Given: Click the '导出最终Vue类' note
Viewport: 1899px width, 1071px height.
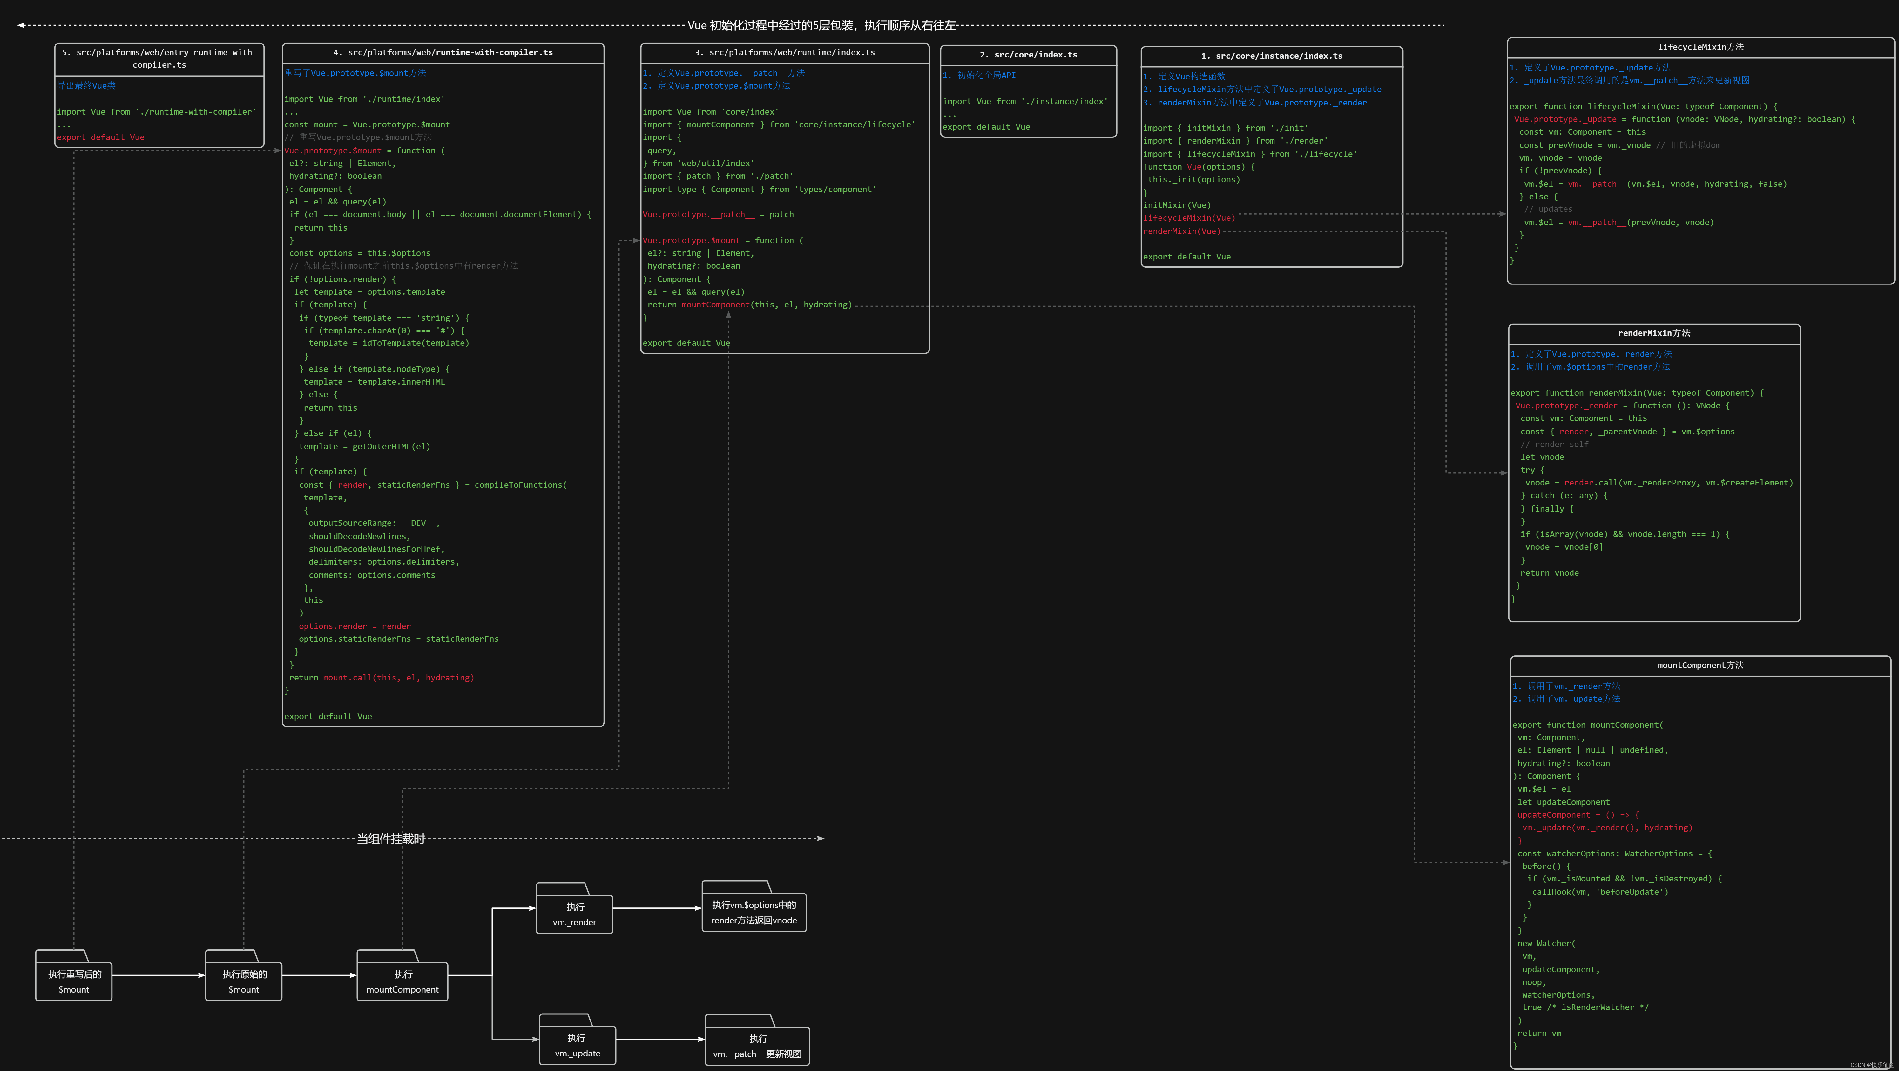Looking at the screenshot, I should click(x=86, y=85).
